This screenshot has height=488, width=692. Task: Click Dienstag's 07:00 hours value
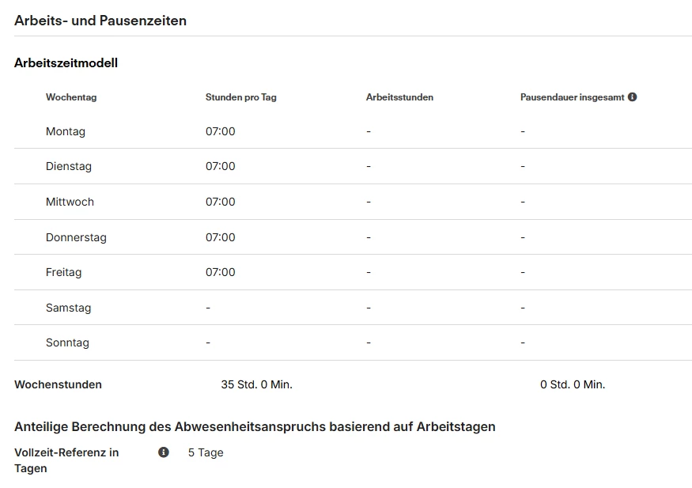click(x=220, y=166)
